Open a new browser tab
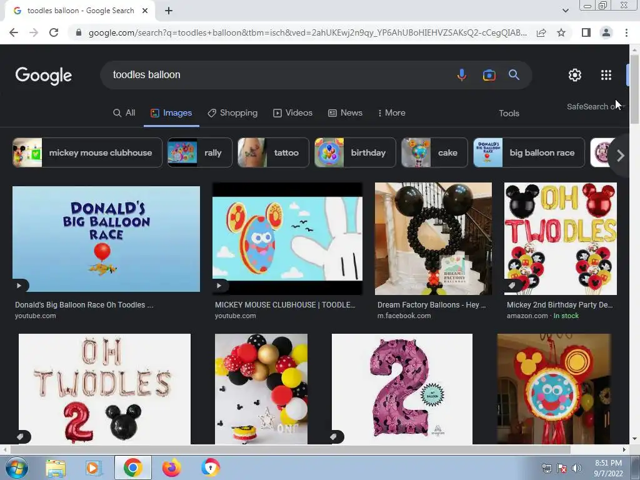The image size is (640, 480). [169, 11]
